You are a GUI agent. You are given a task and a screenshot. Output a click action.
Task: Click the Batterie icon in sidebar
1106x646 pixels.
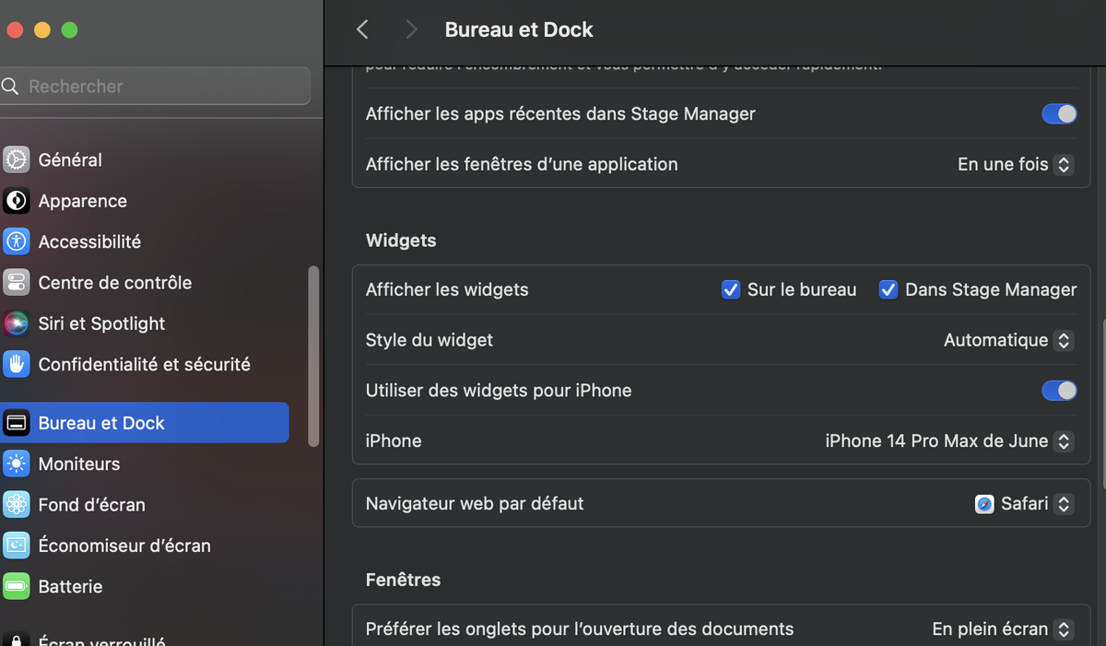(17, 586)
